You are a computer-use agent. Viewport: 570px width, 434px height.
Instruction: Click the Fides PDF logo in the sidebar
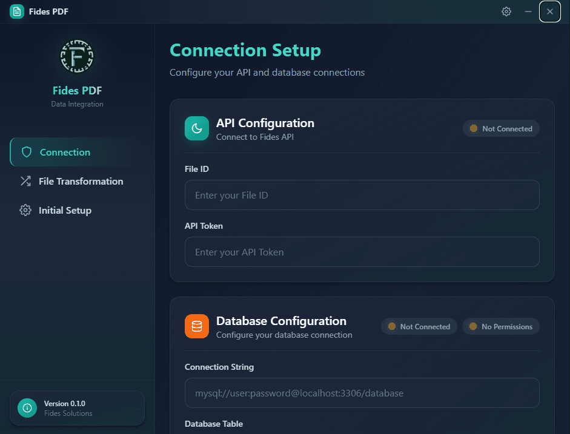pos(77,56)
